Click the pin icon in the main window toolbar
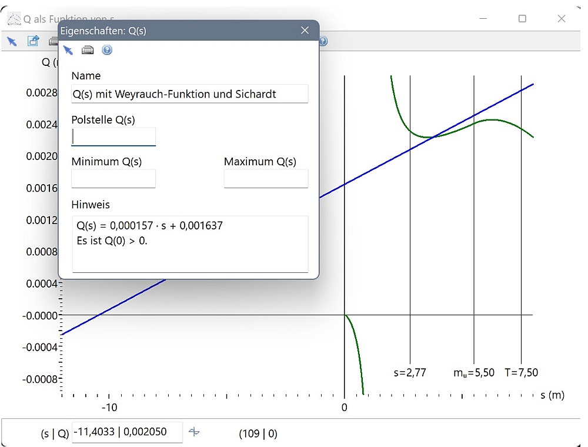 tap(12, 41)
